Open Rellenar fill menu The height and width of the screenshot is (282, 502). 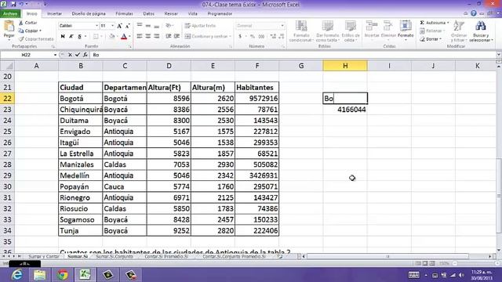coord(432,31)
